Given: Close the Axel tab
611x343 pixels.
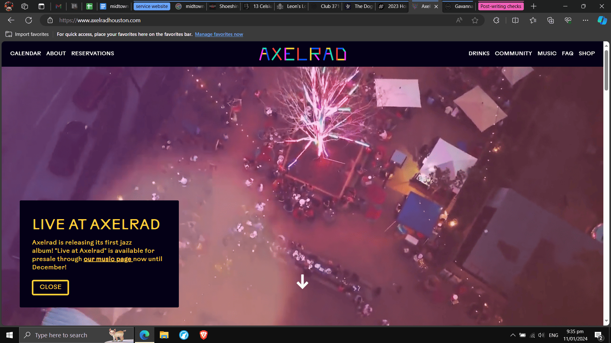Looking at the screenshot, I should (x=436, y=6).
